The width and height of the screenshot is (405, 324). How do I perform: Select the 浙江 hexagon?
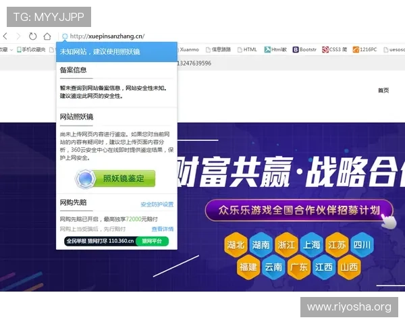pos(286,244)
